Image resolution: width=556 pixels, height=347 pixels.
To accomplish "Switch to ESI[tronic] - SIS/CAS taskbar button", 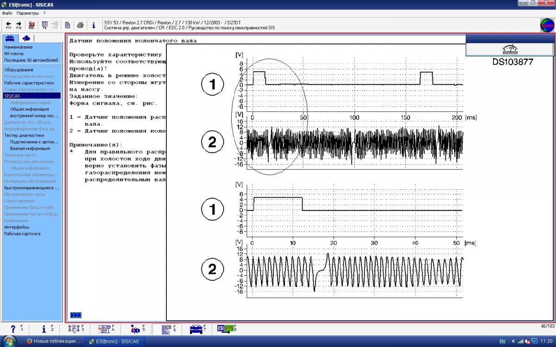I will (x=115, y=341).
